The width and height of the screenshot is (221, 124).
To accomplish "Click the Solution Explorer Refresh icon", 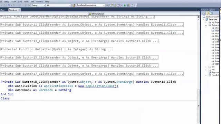I will 211,13.
